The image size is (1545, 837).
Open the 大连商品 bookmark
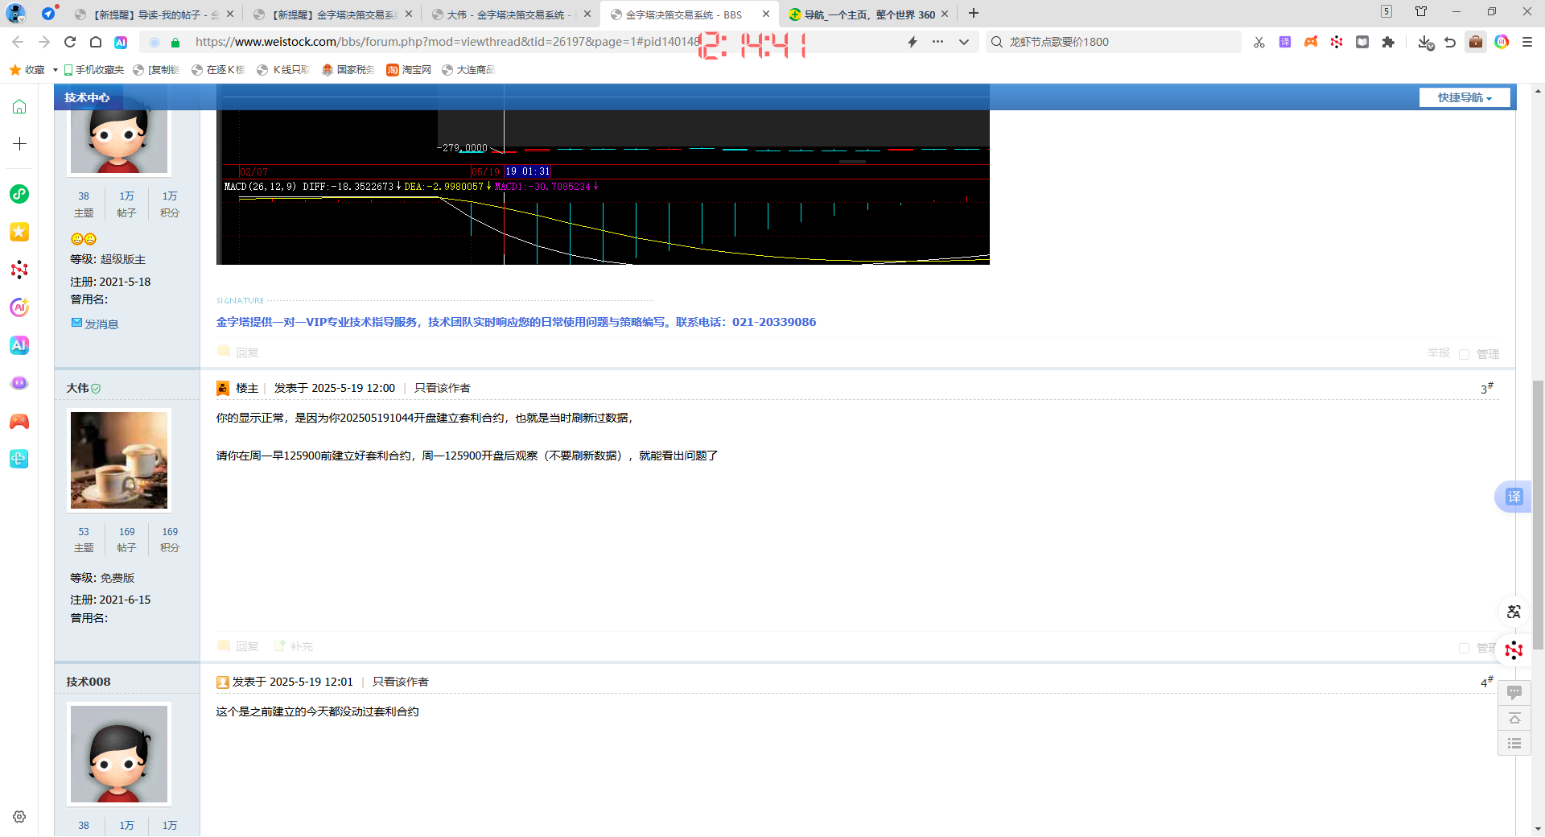pos(468,70)
